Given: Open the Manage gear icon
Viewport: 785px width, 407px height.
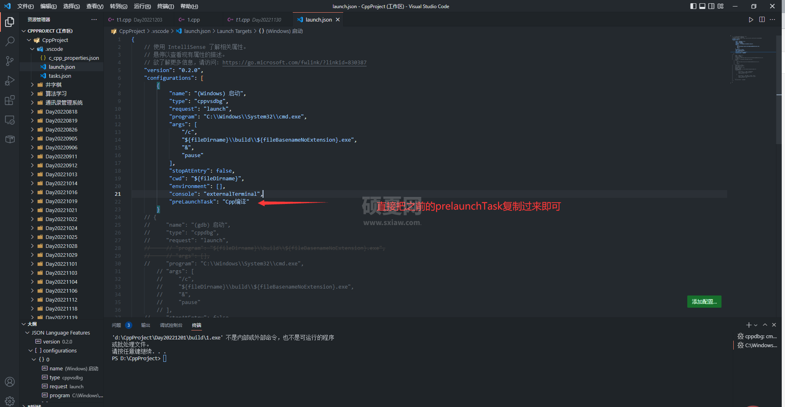Looking at the screenshot, I should click(10, 401).
